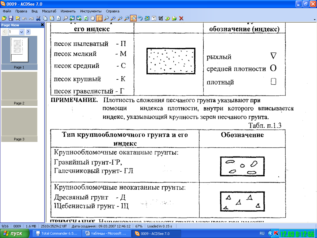Image resolution: width=317 pixels, height=238 pixels.
Task: Click folder icon with green curved arrow
Action: 167,18
